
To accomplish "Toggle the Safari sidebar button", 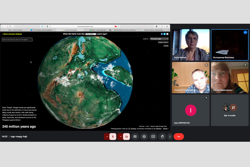I will 10,26.
